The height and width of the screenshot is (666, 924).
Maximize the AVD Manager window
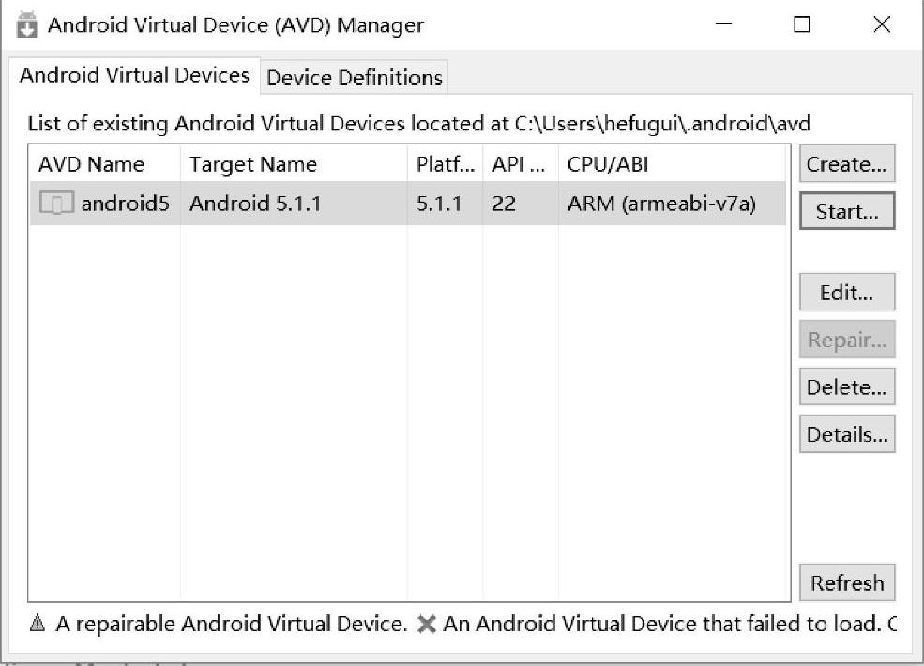click(802, 25)
